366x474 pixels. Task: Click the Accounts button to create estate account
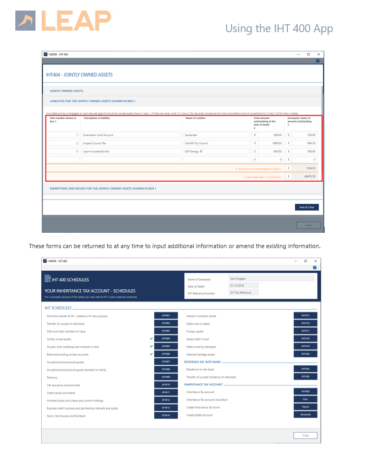click(x=305, y=415)
